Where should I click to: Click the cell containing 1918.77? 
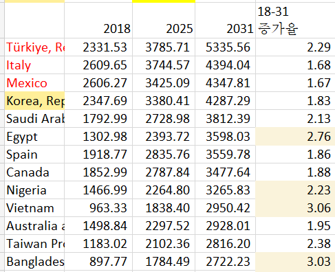pos(98,155)
